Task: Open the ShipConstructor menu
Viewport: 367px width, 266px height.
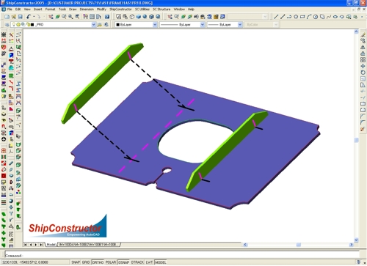Action: pyautogui.click(x=120, y=10)
